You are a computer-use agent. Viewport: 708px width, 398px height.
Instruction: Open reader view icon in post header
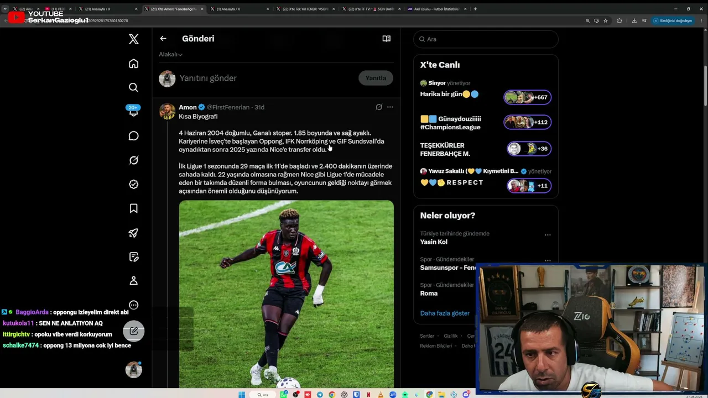(x=387, y=39)
